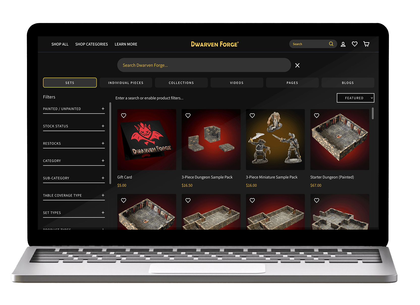Favorite the Starter Dungeon (Painted) product
The height and width of the screenshot is (305, 420).
click(x=317, y=115)
